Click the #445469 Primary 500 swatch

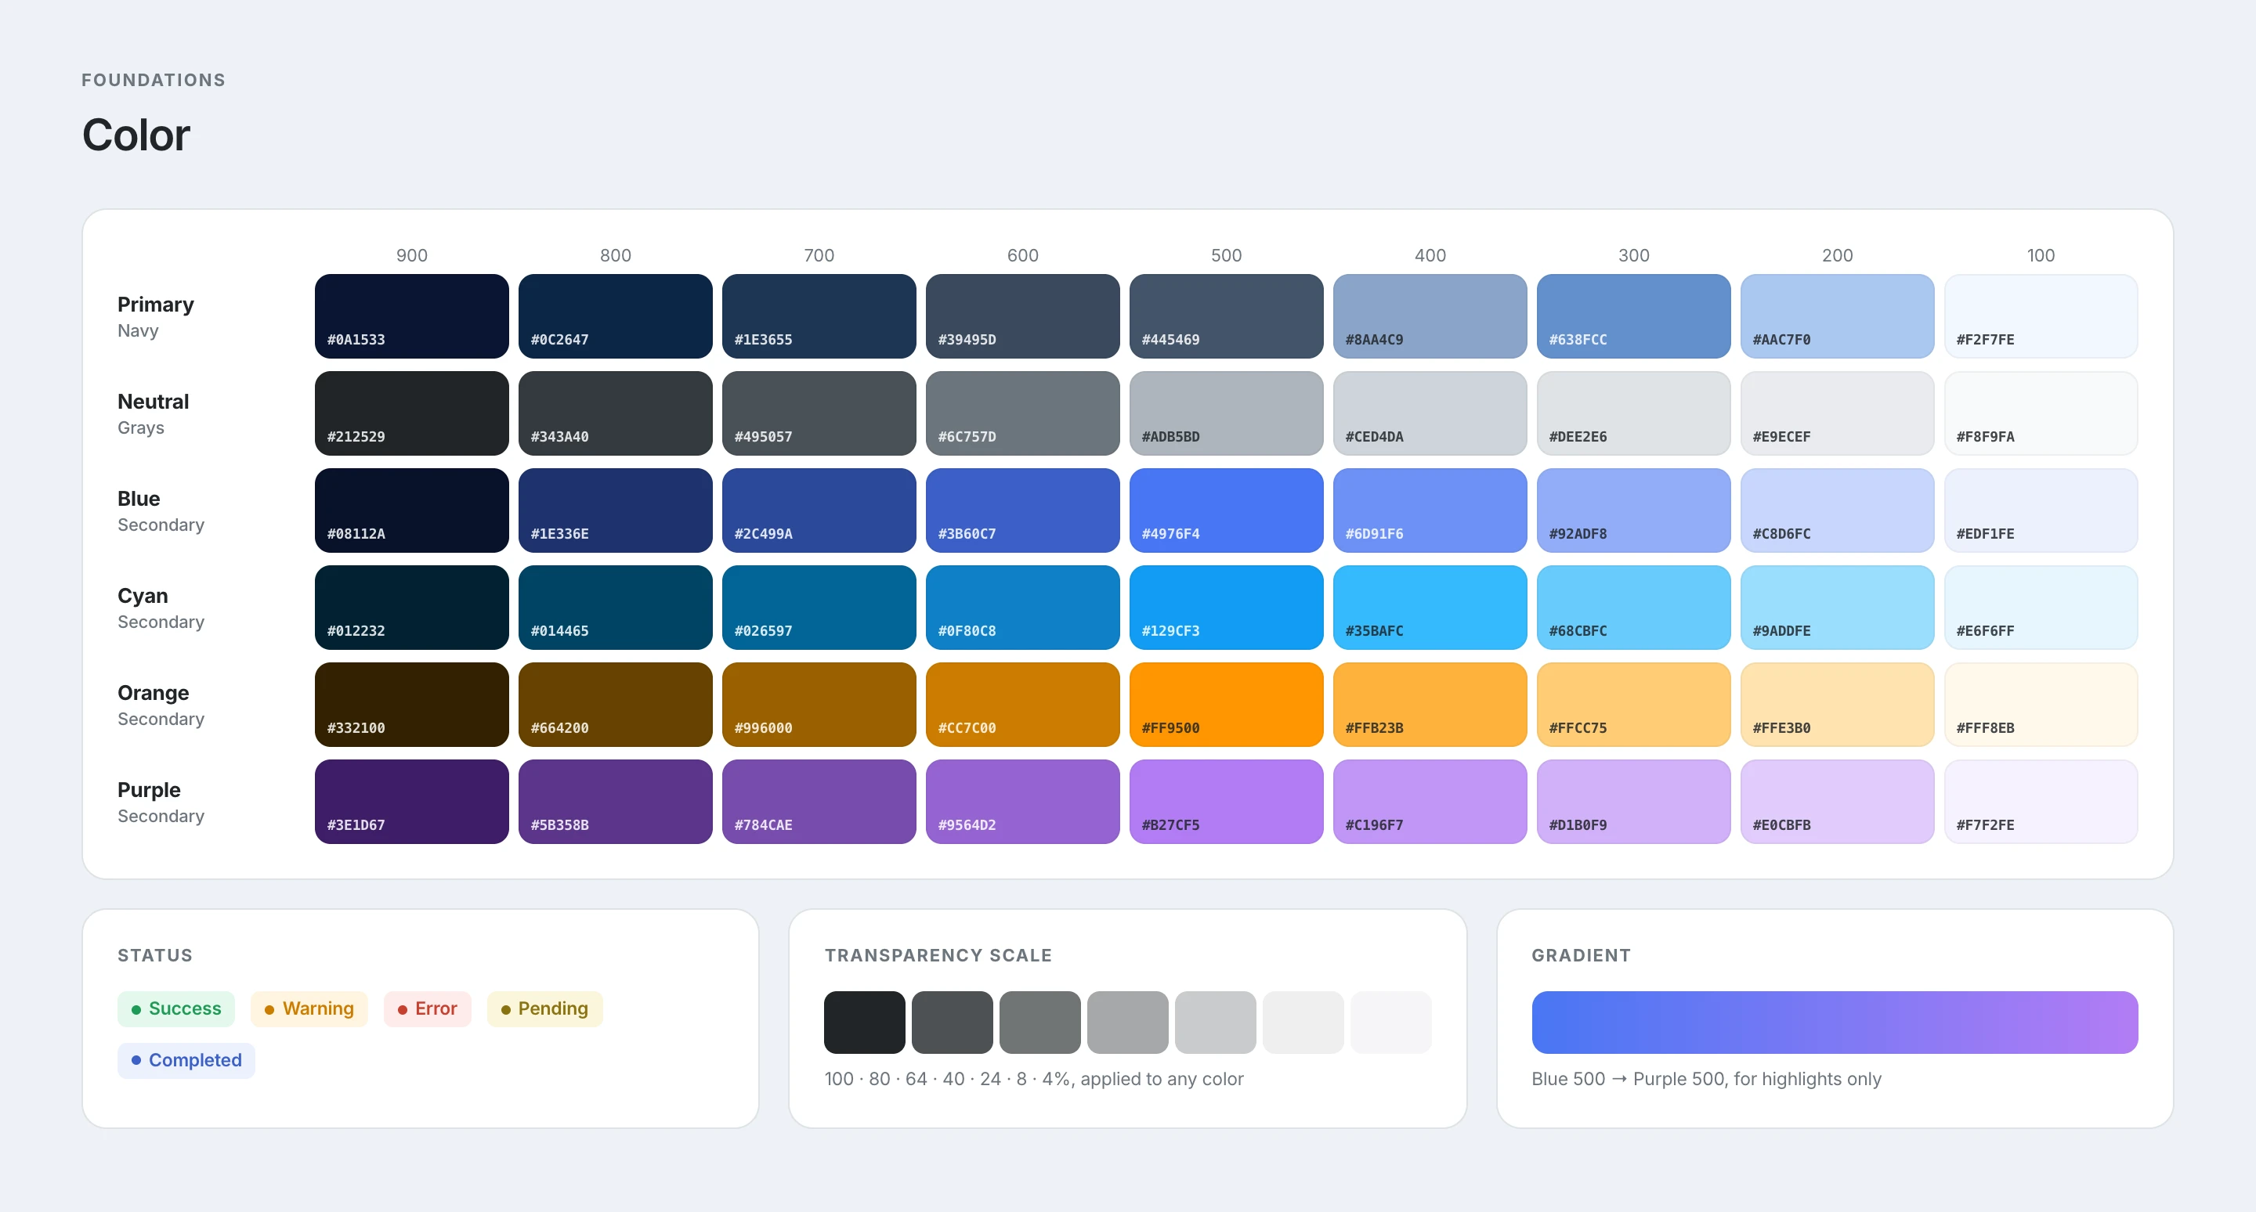point(1226,316)
